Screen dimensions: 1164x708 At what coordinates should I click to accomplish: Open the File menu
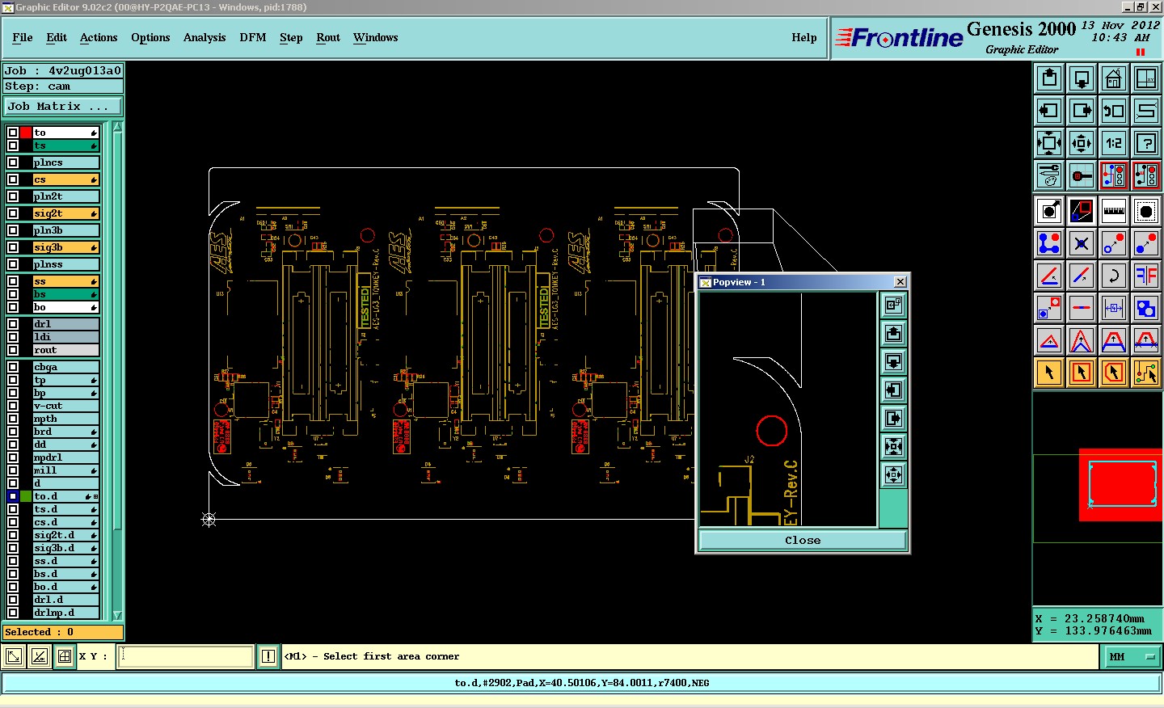(x=23, y=37)
